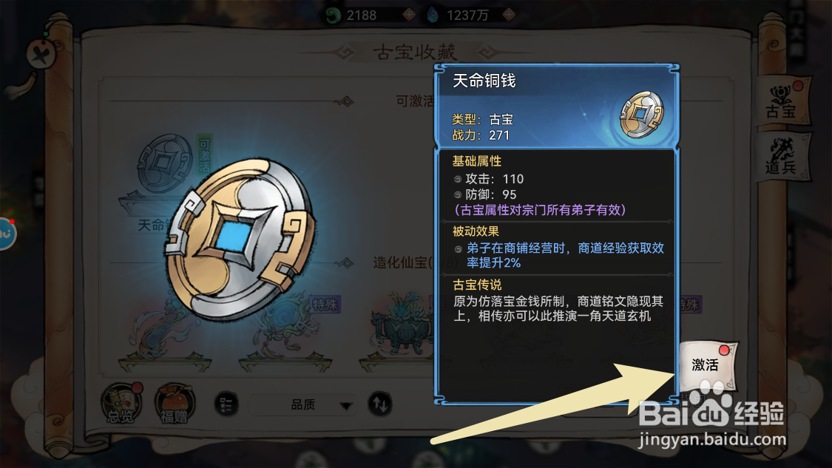Tap the green jade currency icon

pyautogui.click(x=334, y=16)
